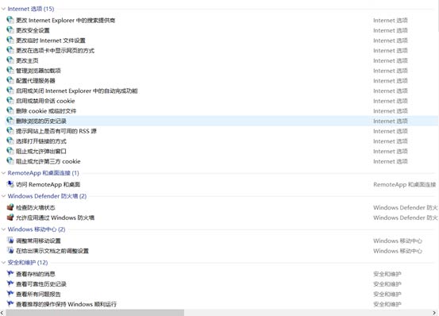Select the Windows Defender 防火墙 (2) group header
439x316 pixels.
(x=47, y=196)
